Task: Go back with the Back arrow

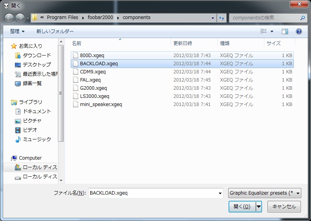Action: coord(9,18)
